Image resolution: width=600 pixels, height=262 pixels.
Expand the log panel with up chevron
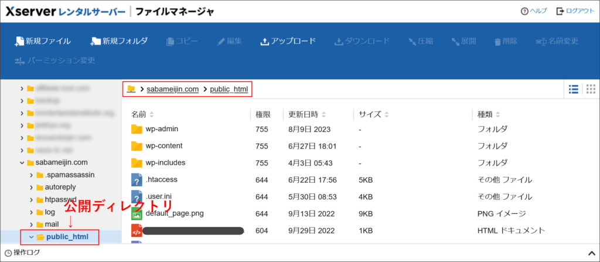click(591, 253)
